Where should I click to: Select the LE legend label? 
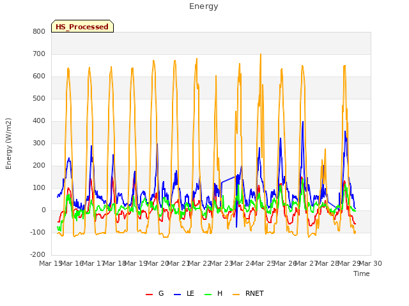click(190, 293)
